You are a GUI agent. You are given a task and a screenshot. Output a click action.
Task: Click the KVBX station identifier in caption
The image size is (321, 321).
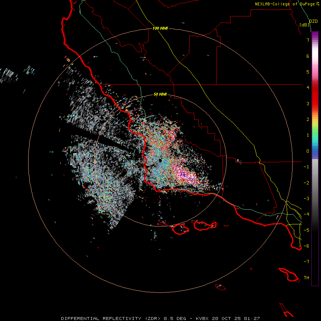[202, 319]
